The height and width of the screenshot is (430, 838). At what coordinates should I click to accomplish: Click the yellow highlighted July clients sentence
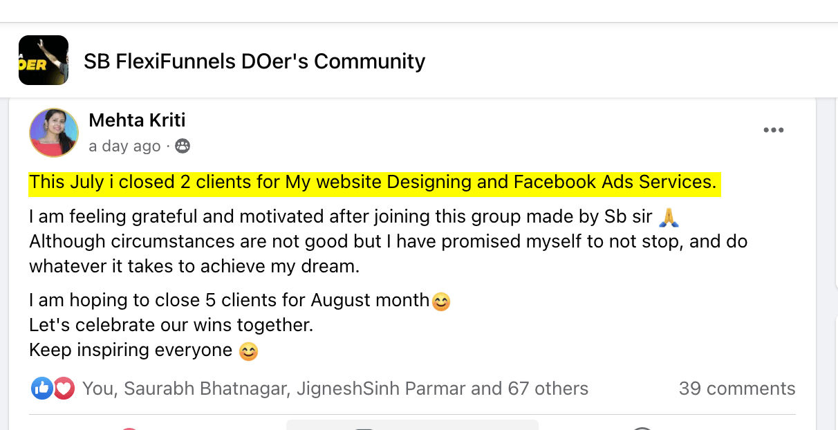[x=372, y=183]
